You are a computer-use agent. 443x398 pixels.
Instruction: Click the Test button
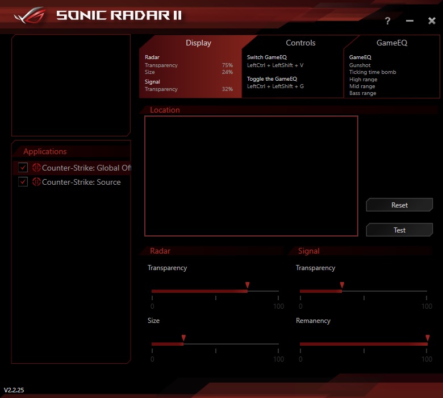(x=399, y=230)
